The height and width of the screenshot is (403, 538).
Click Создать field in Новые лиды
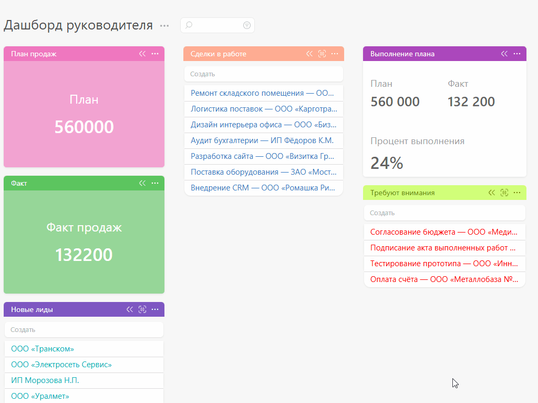[x=84, y=330]
